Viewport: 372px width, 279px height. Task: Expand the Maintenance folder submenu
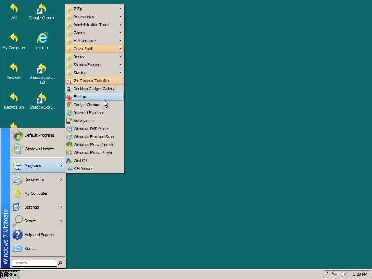[94, 41]
